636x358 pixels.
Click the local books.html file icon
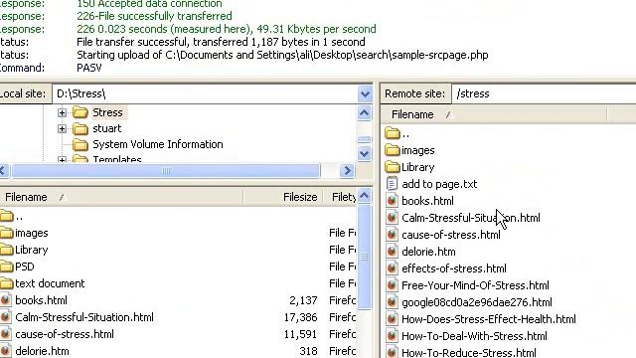6,300
